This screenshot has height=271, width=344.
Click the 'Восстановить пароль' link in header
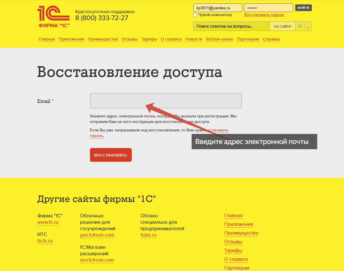264,15
